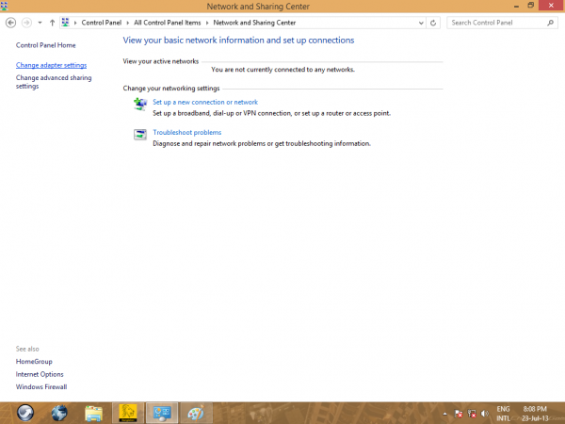Click the Action Center flag tray icon
Viewport: 565px width, 424px height.
[x=459, y=414]
